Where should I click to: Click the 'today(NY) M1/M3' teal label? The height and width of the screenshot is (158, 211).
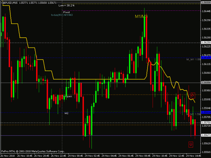[x=62, y=15]
